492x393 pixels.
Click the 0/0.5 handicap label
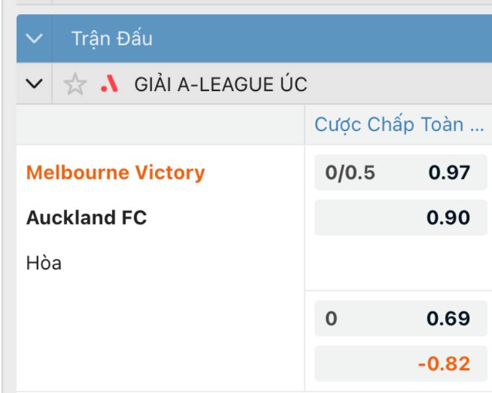pos(350,173)
